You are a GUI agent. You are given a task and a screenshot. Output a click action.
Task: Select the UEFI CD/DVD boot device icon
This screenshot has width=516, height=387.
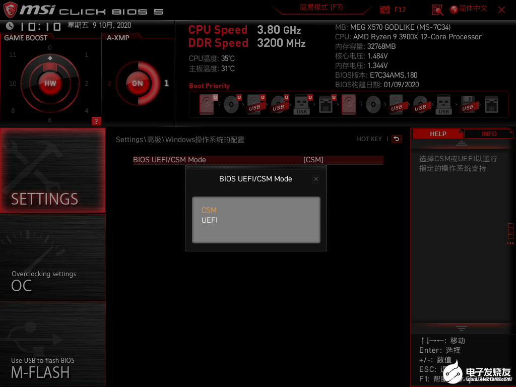coord(232,104)
